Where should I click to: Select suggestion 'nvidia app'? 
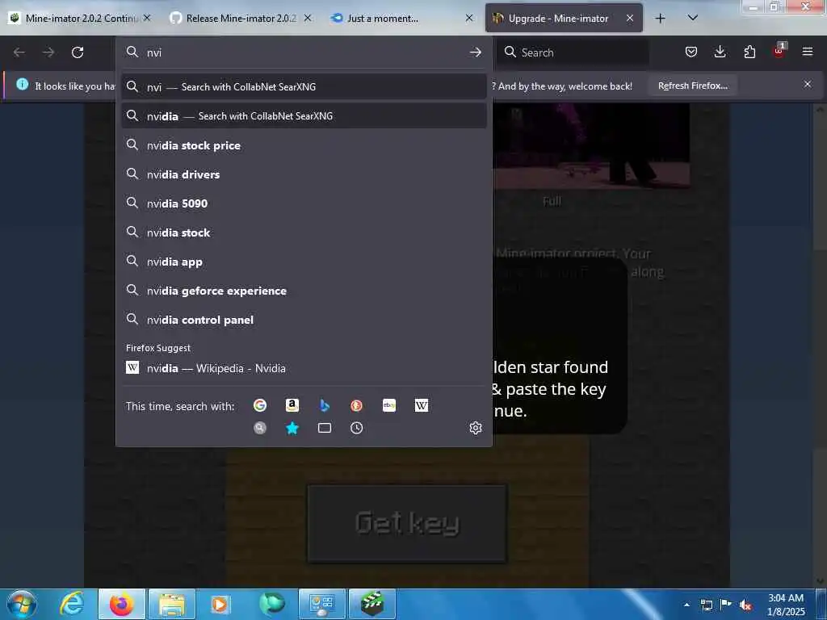click(x=304, y=262)
